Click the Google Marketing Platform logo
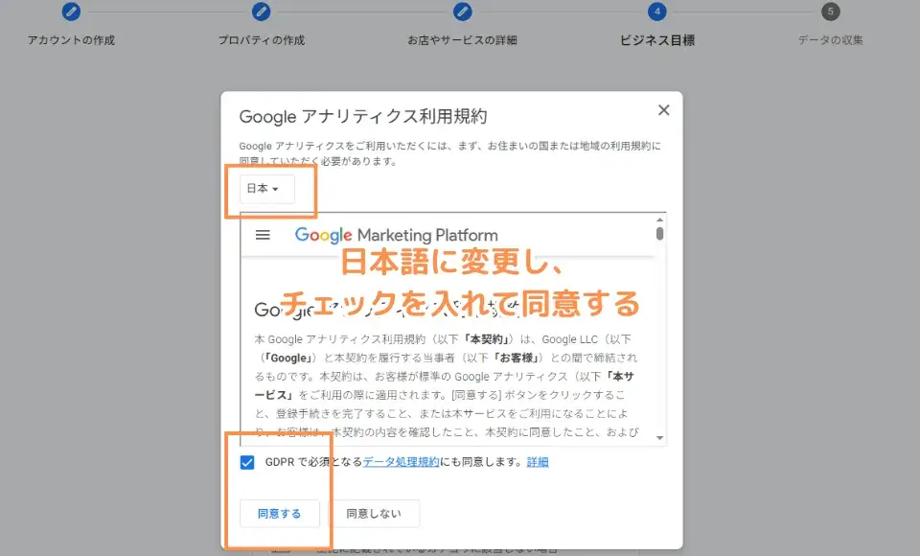The width and height of the screenshot is (920, 556). click(x=396, y=235)
